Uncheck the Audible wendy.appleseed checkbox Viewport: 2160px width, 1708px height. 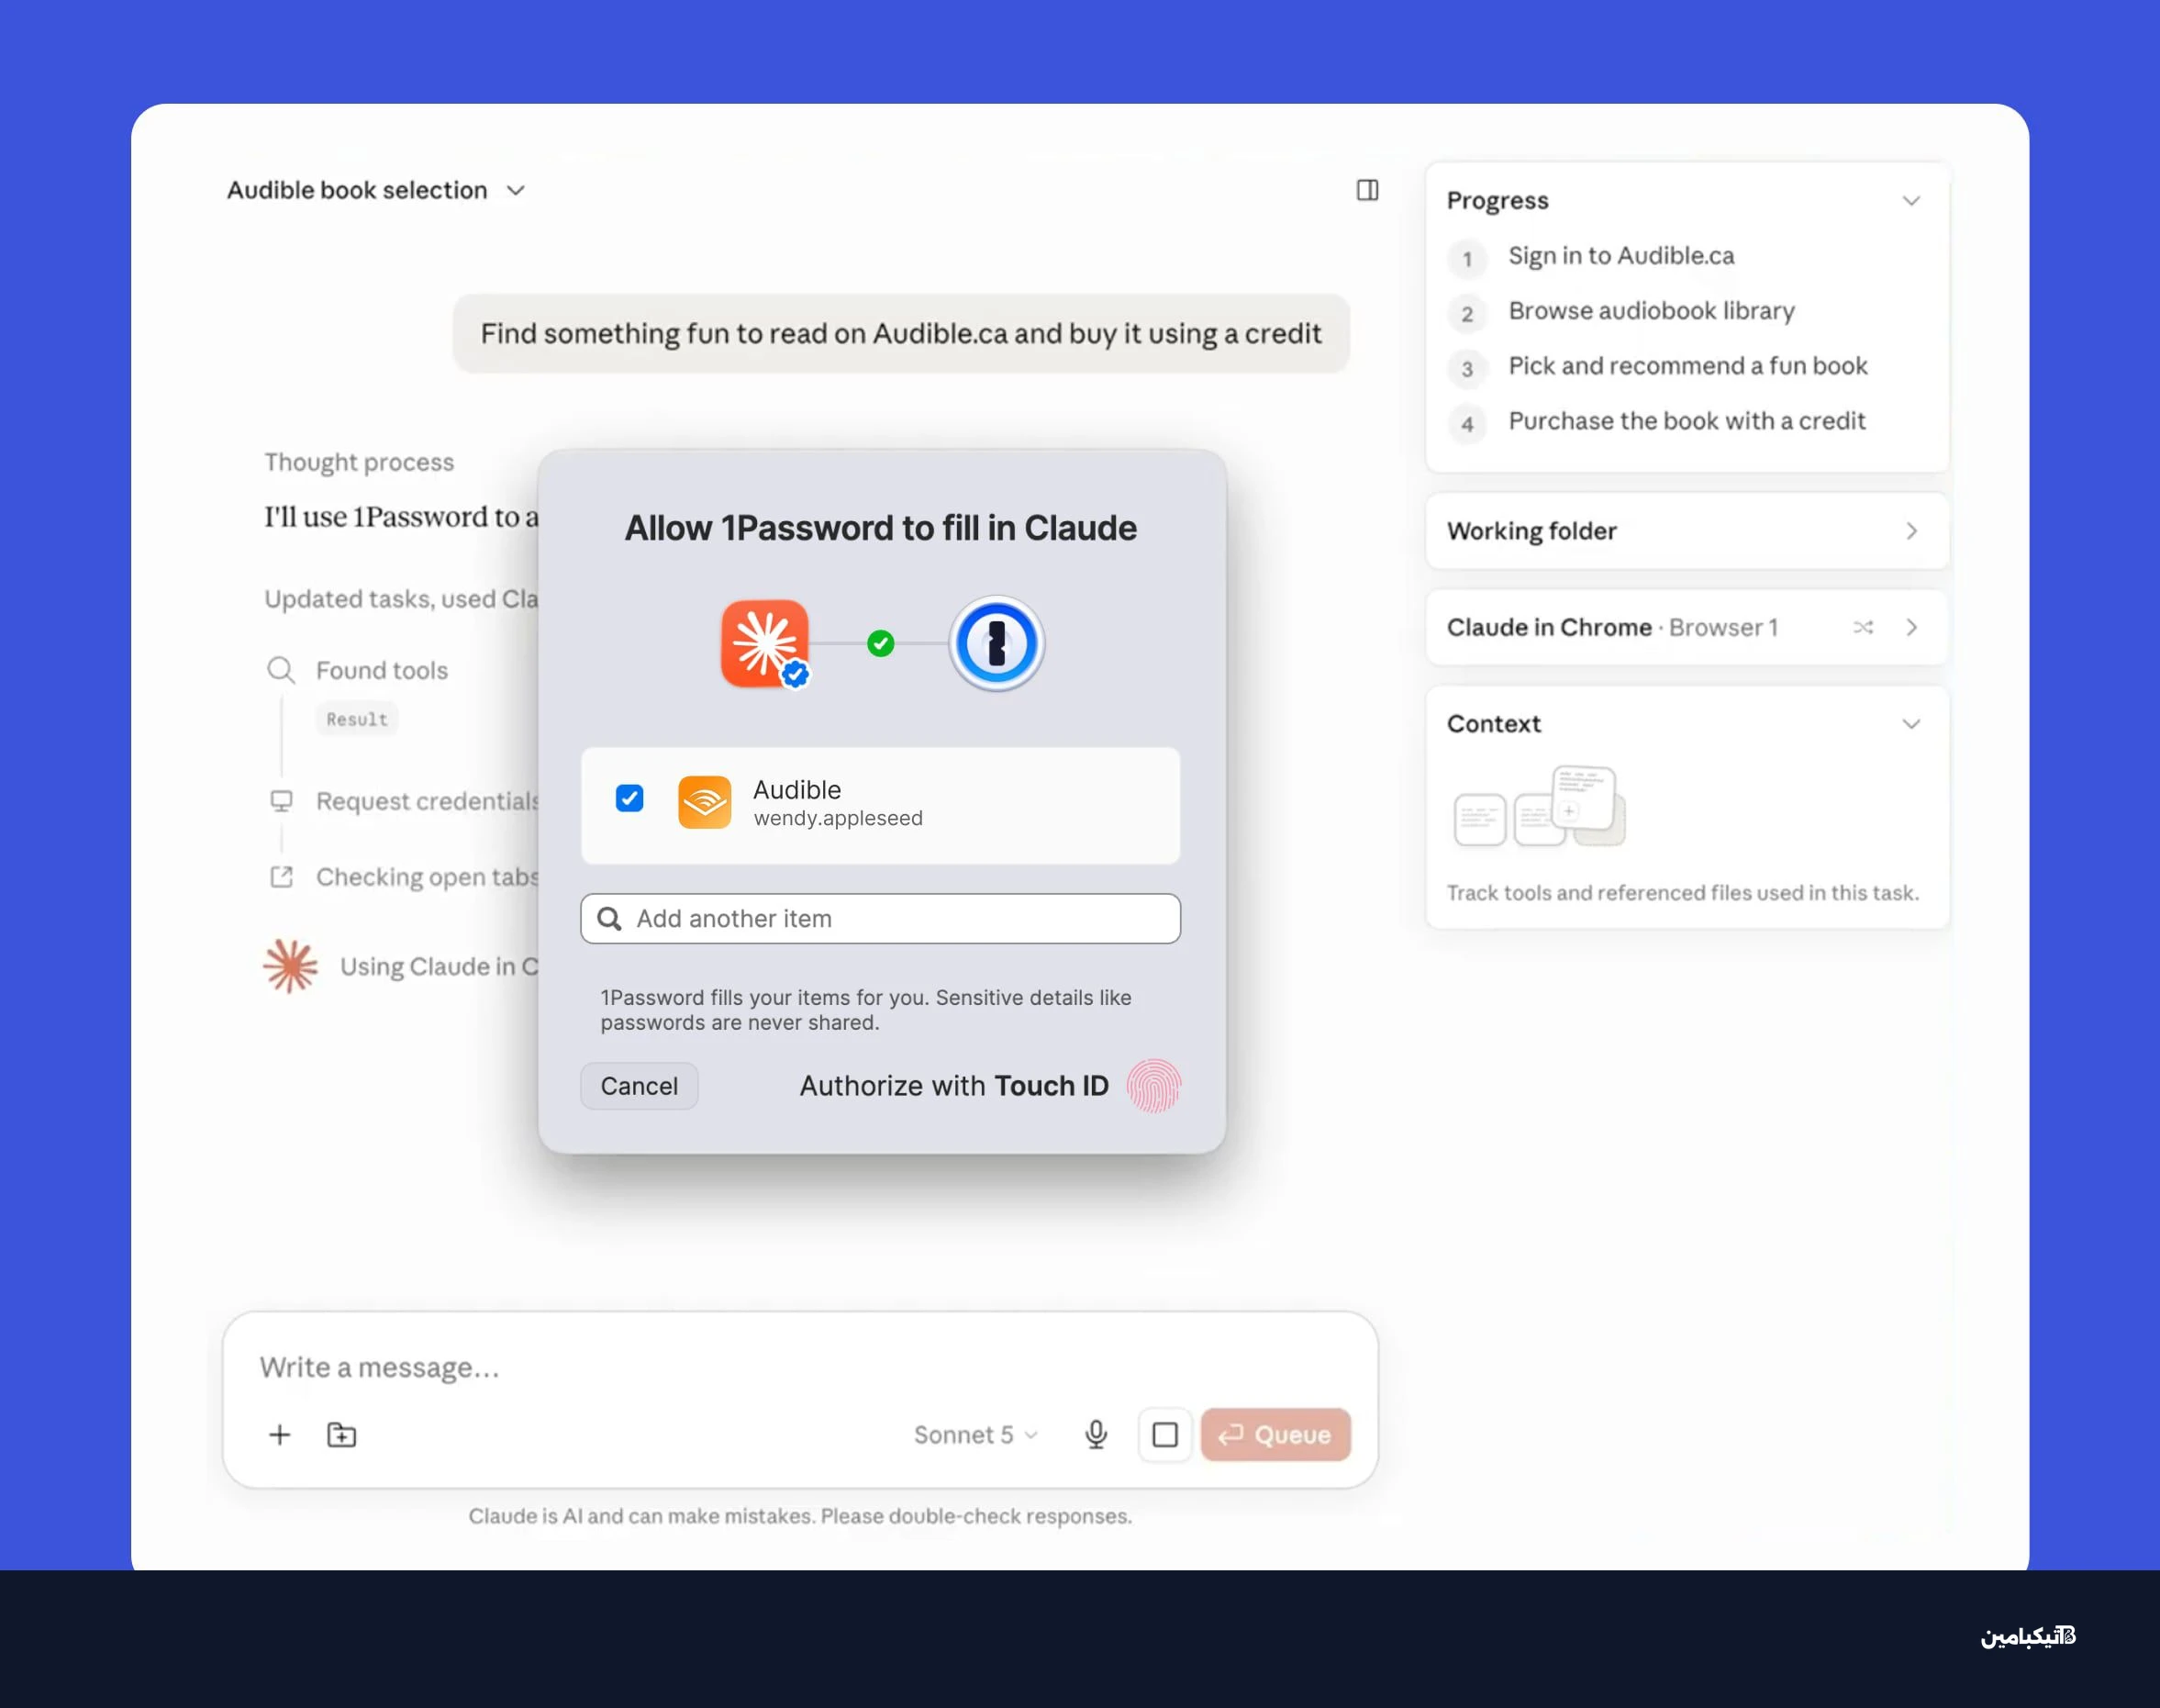(629, 798)
